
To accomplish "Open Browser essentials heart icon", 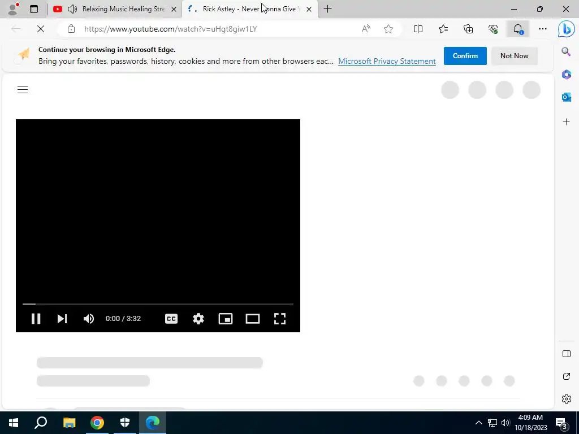I will (493, 29).
